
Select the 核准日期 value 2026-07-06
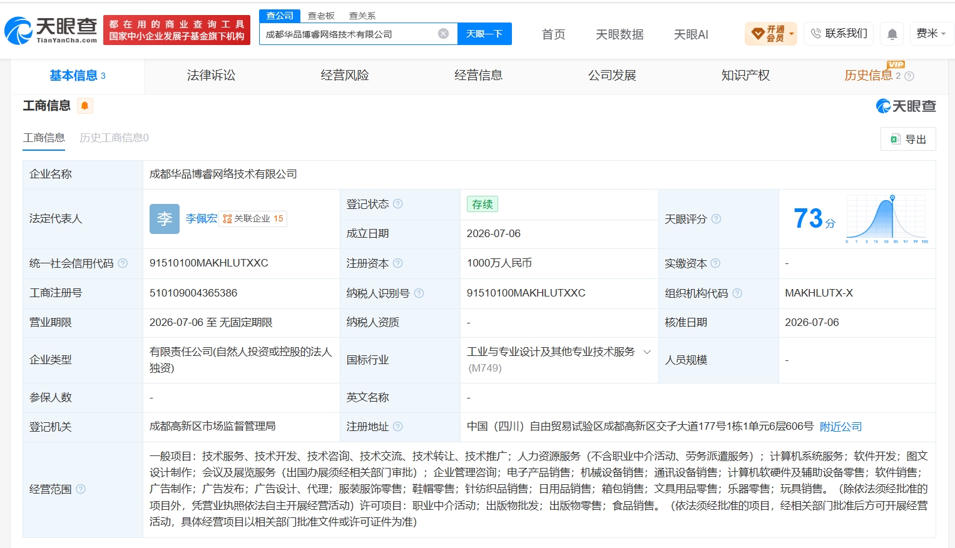pyautogui.click(x=812, y=322)
